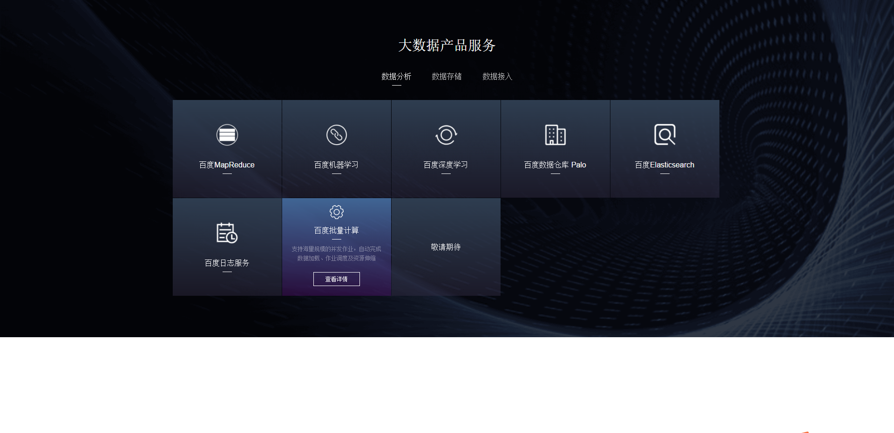The height and width of the screenshot is (433, 894).
Task: Click the 百度数据仓库 Palo building icon
Action: coord(555,135)
